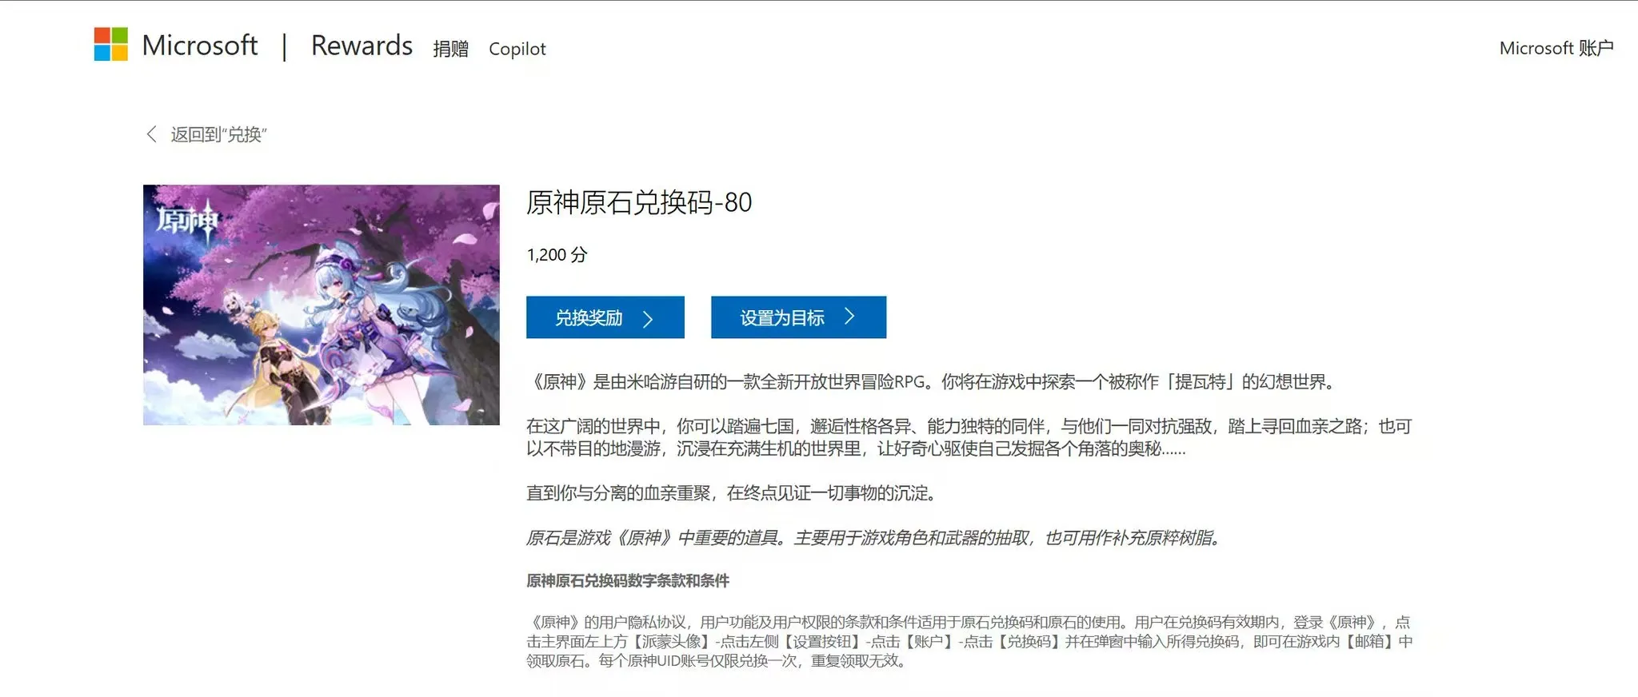Click the arrow icon inside 兑换奖励 button
The height and width of the screenshot is (697, 1638).
[648, 319]
